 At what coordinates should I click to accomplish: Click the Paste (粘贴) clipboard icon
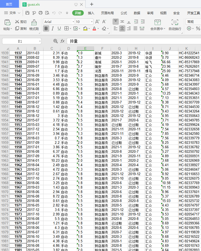pos(7,23)
